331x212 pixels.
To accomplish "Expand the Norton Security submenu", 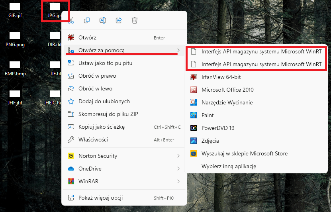I will point(124,156).
